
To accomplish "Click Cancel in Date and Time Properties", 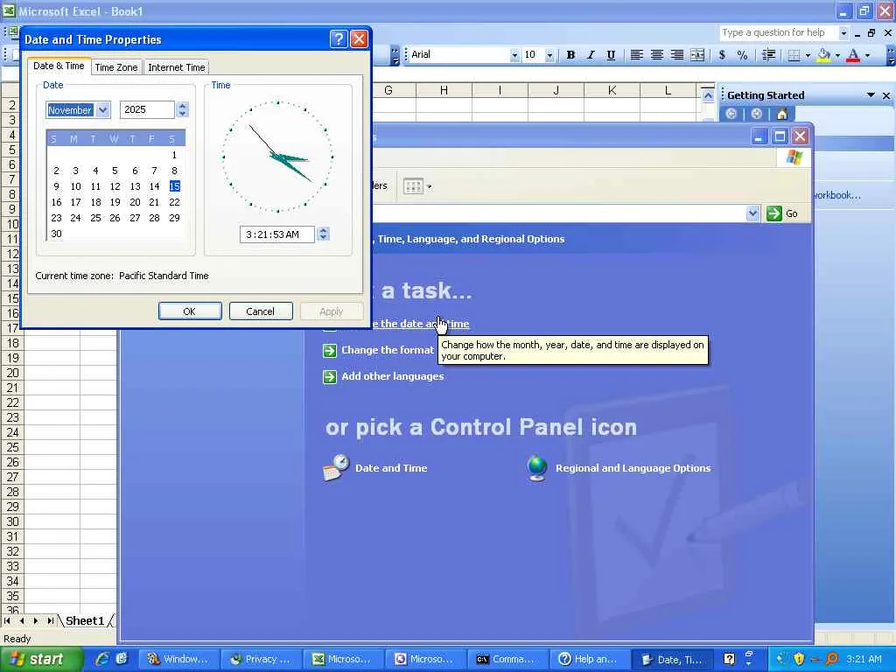I will [x=261, y=311].
